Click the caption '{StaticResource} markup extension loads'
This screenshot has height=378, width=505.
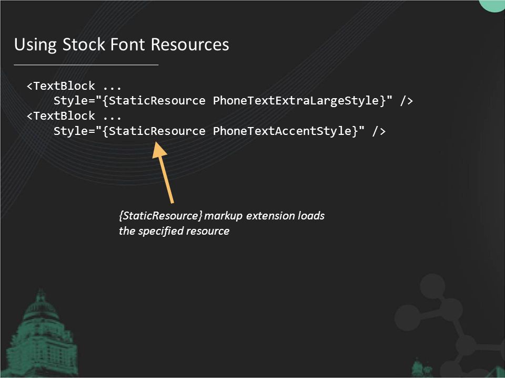coord(221,216)
